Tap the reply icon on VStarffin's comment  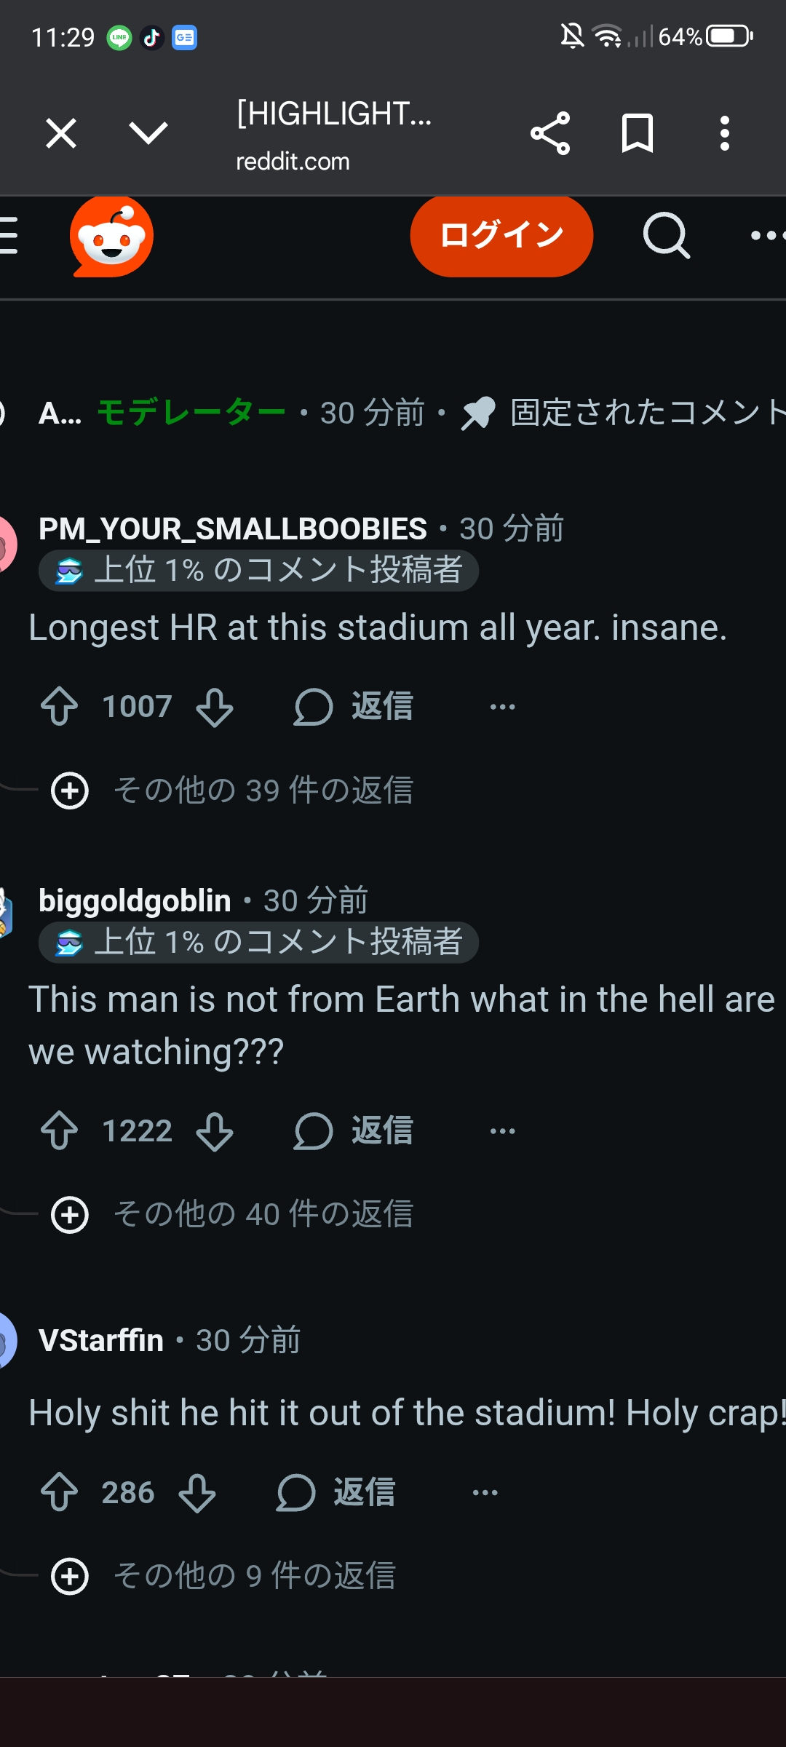tap(295, 1493)
